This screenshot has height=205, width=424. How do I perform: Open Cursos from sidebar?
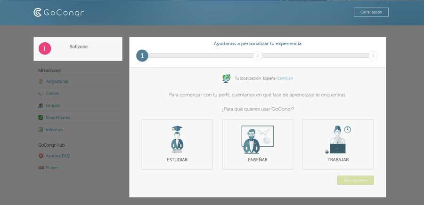tap(52, 93)
